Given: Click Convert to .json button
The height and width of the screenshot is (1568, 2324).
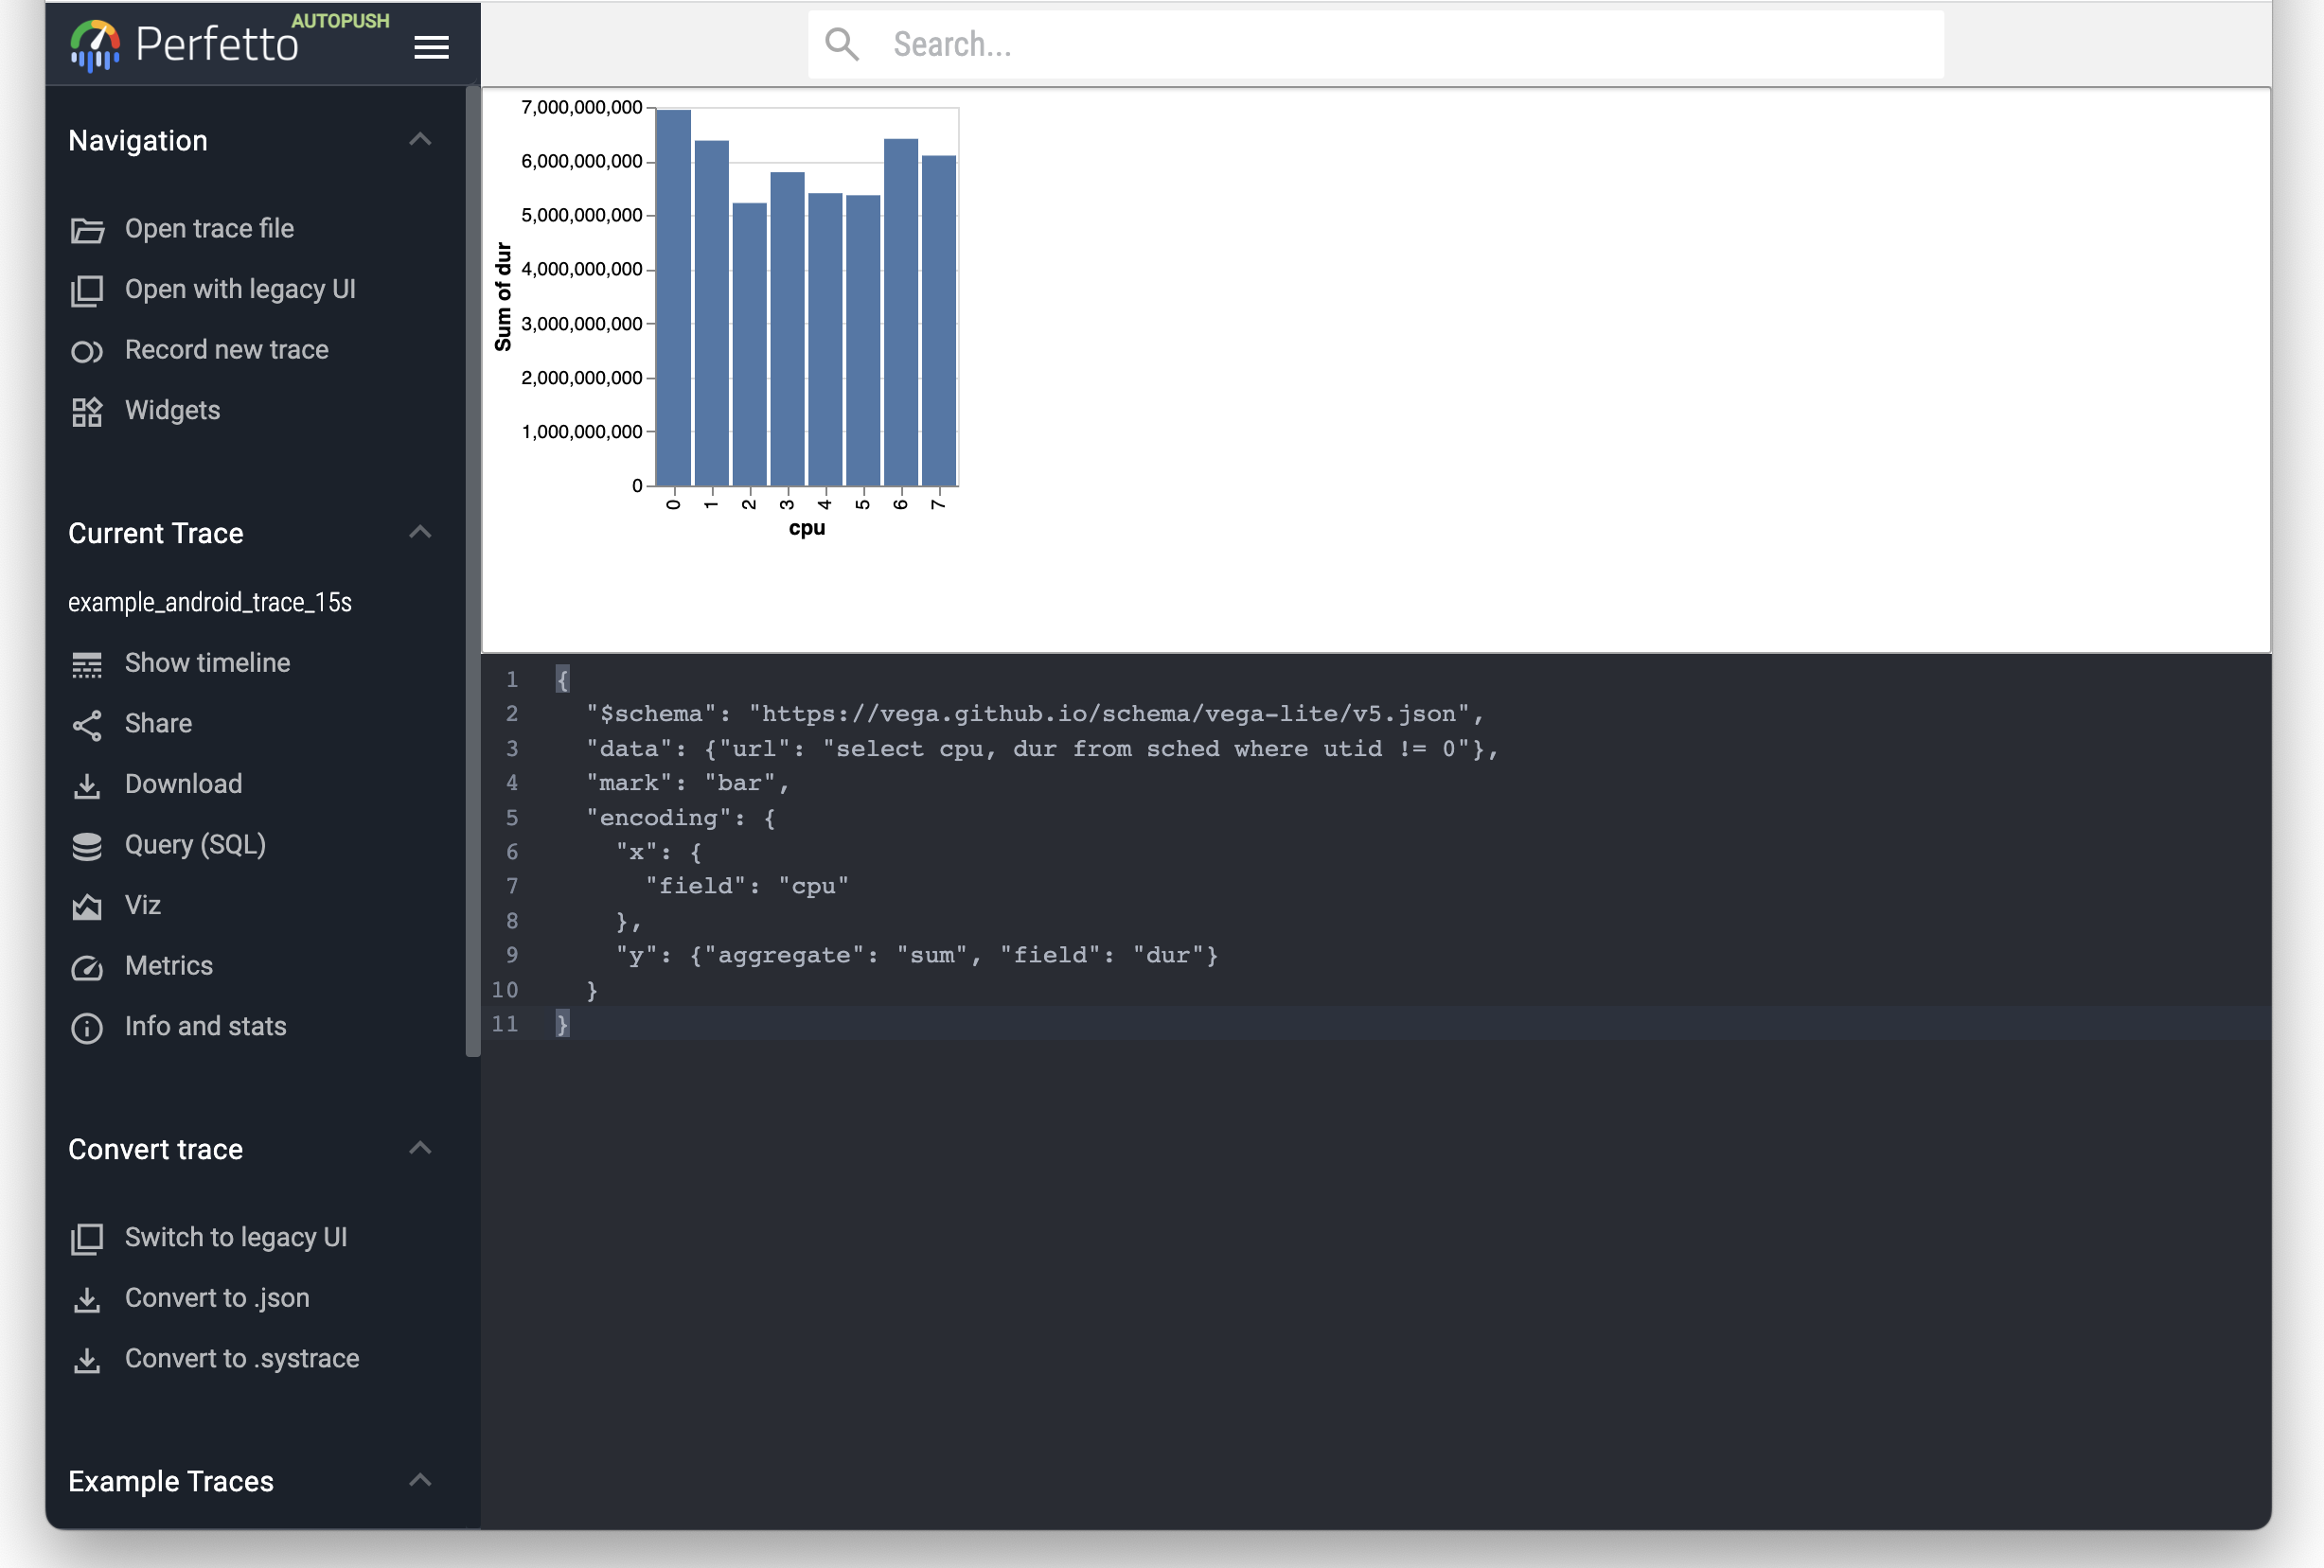Looking at the screenshot, I should pos(217,1298).
